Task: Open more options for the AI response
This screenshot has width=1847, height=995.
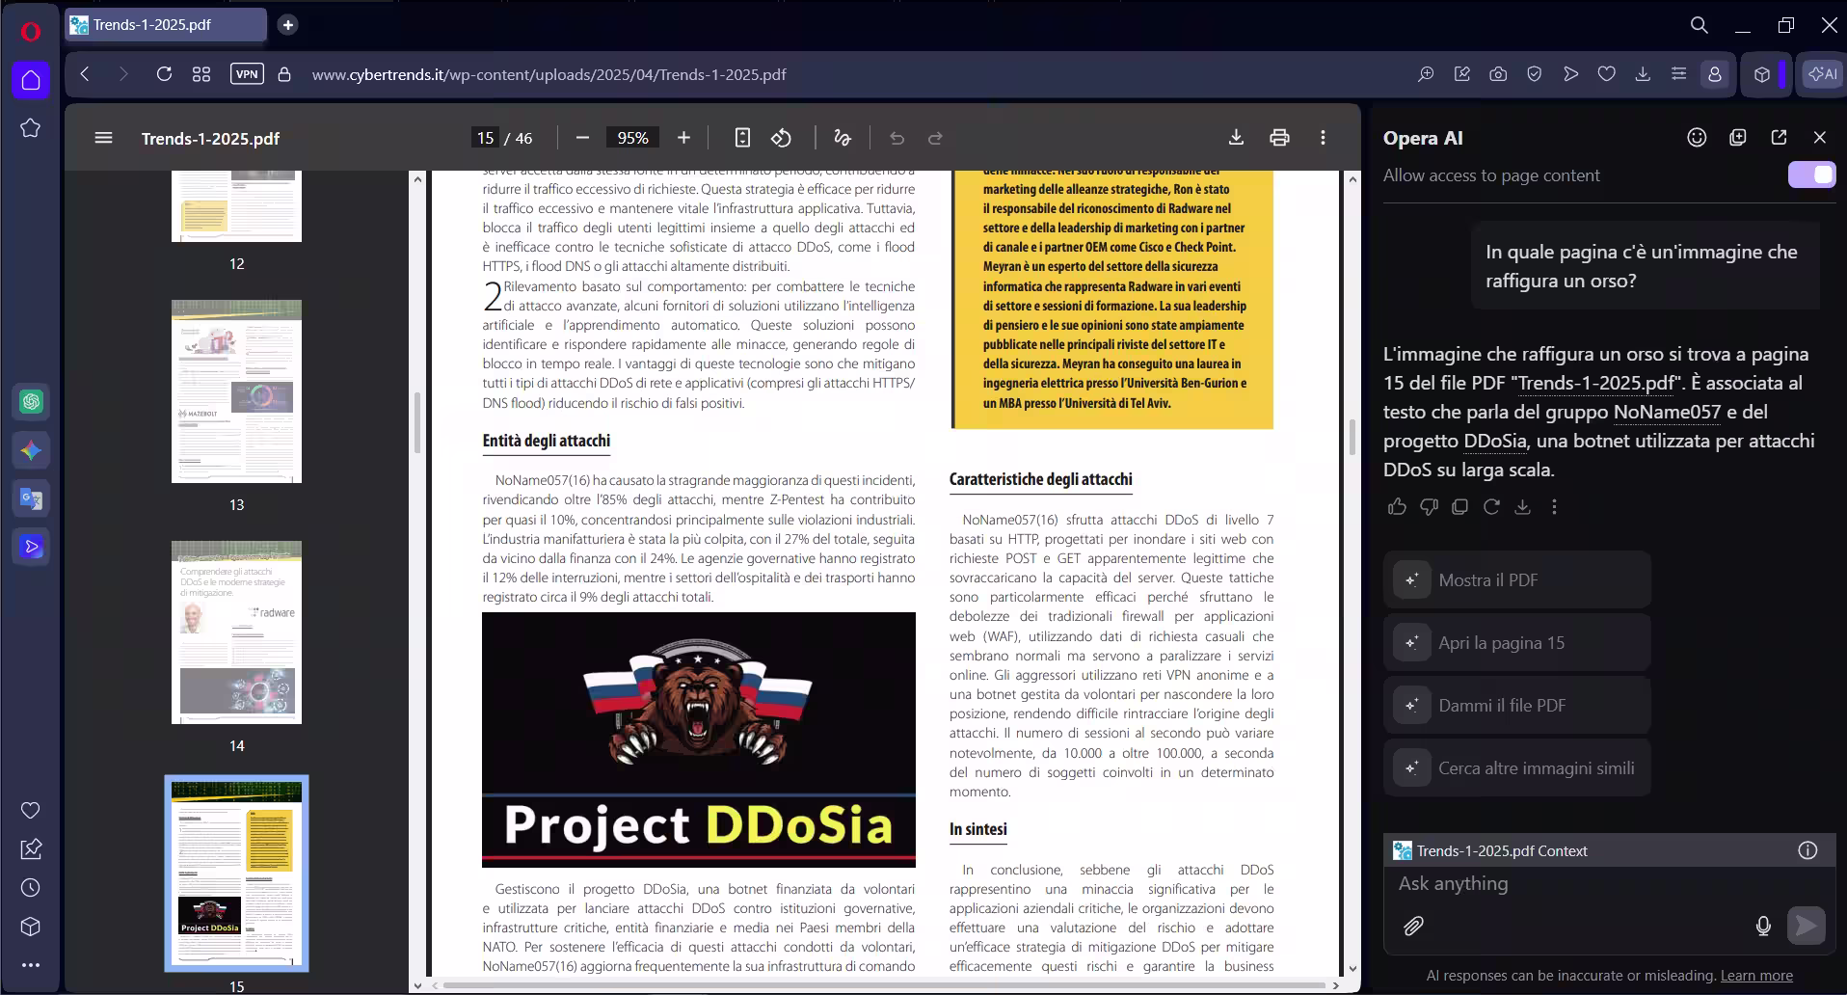Action: pos(1554,506)
